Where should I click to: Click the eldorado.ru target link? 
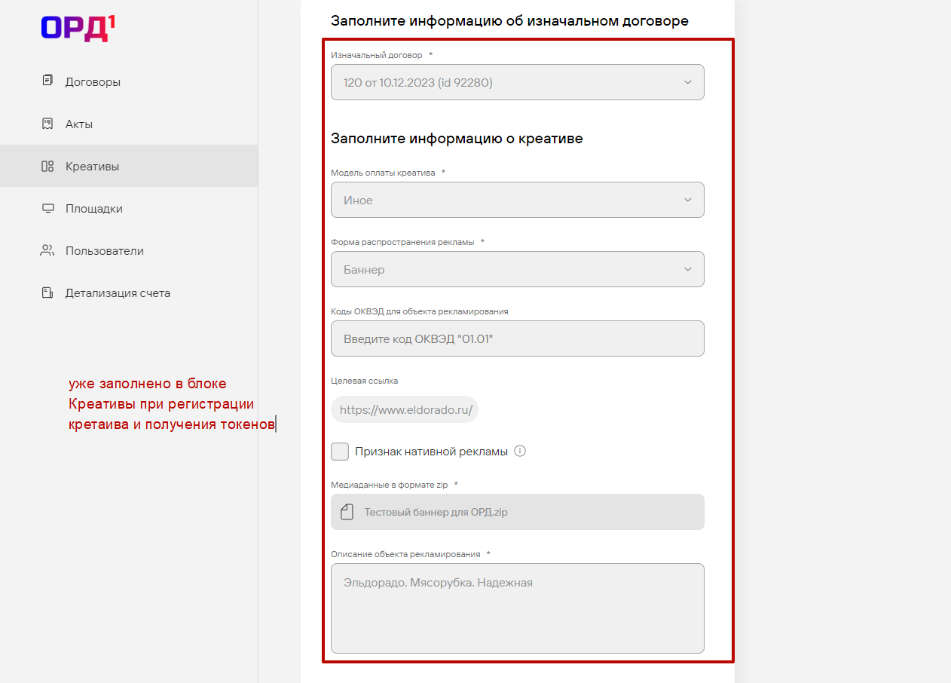pos(405,410)
